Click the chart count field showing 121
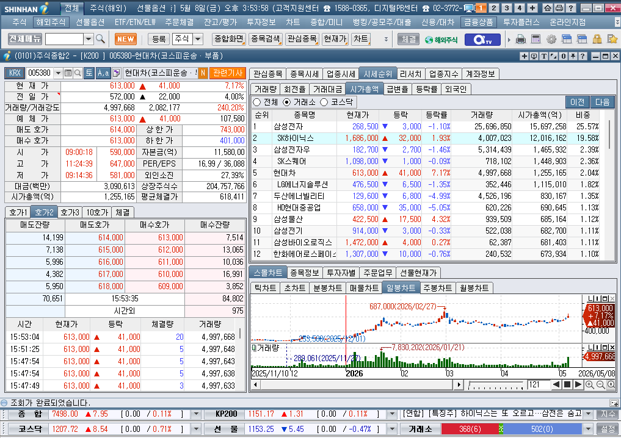Viewport: 621px width, 438px height. (538, 384)
